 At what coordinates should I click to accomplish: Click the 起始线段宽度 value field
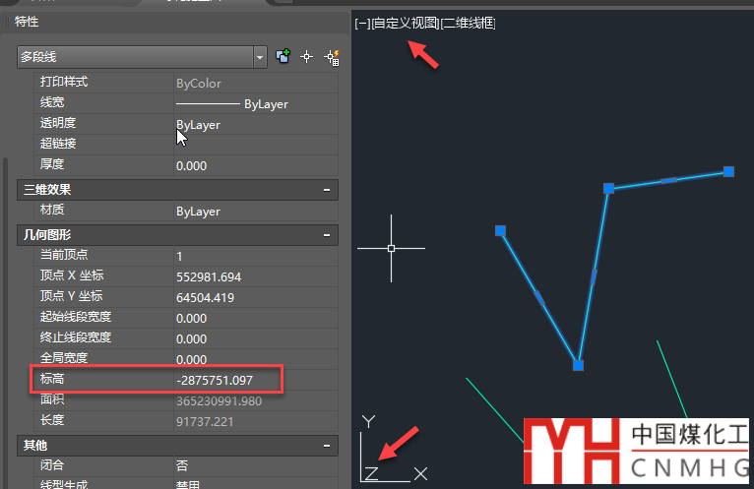pyautogui.click(x=256, y=319)
